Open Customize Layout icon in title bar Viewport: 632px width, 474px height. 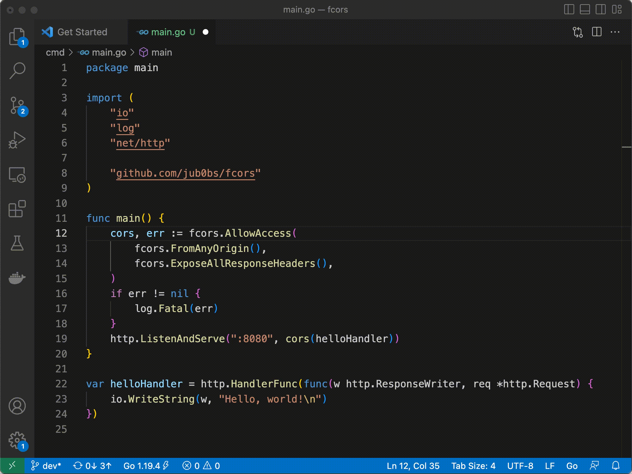[616, 10]
